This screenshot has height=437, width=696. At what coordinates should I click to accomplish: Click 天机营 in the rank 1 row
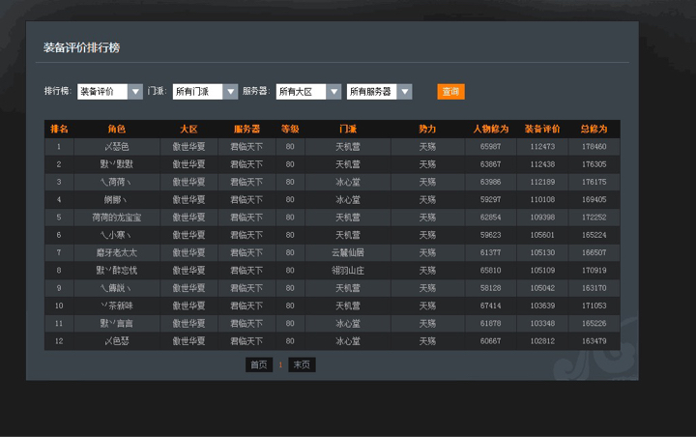coord(348,147)
